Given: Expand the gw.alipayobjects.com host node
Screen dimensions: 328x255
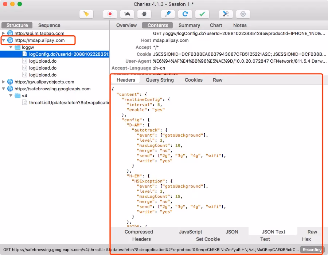Looking at the screenshot, I should 4,82.
